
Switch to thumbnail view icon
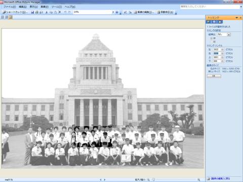pyautogui.click(x=3, y=17)
